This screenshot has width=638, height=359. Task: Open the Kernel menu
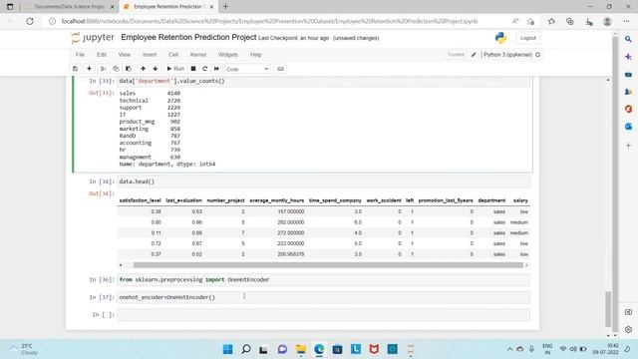click(x=198, y=55)
